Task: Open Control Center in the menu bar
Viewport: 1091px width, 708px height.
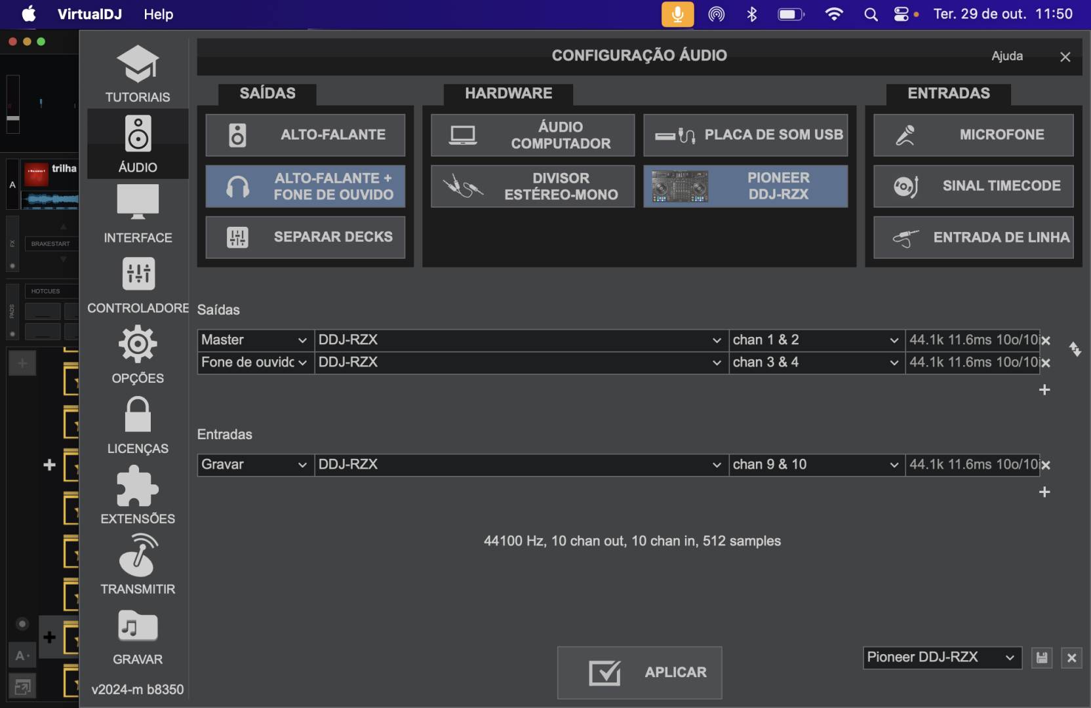Action: coord(902,14)
